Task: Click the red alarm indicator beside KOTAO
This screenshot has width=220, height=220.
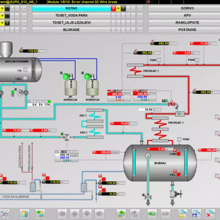Action: pyautogui.click(x=113, y=8)
